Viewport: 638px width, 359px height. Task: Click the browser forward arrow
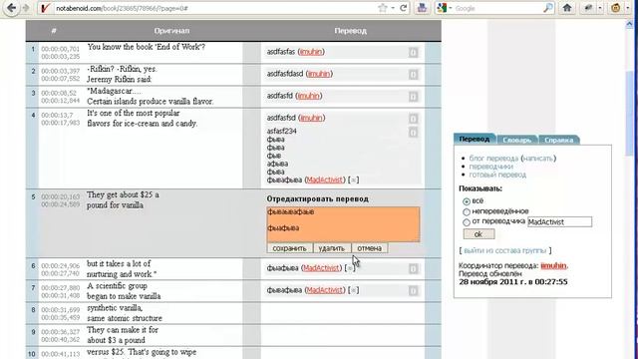pos(26,8)
